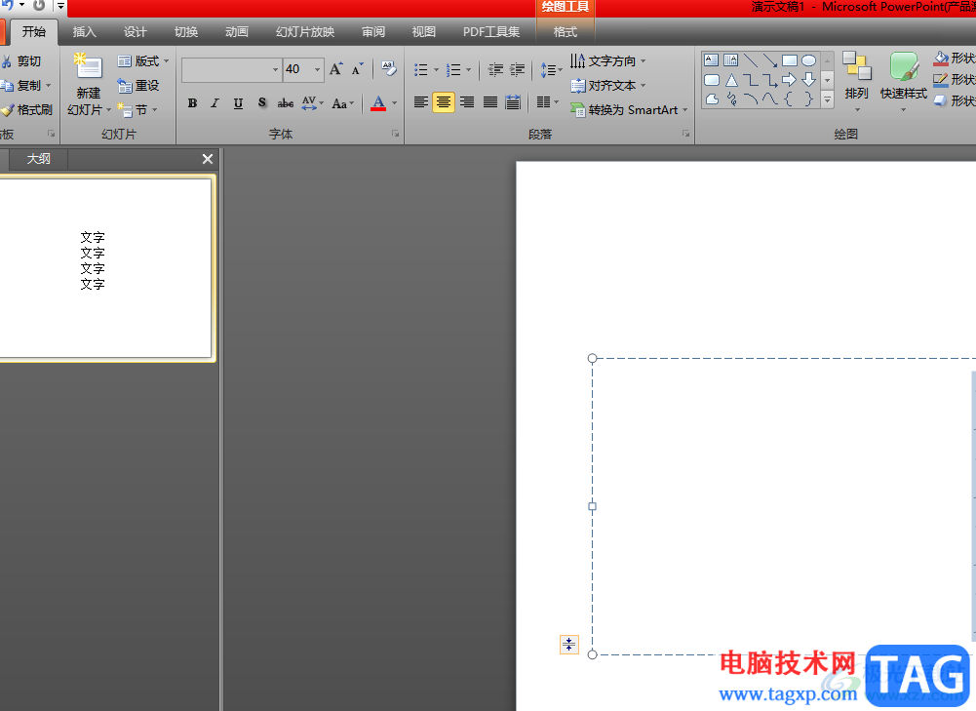Image resolution: width=976 pixels, height=711 pixels.
Task: Expand the shapes gallery more button
Action: click(x=827, y=99)
